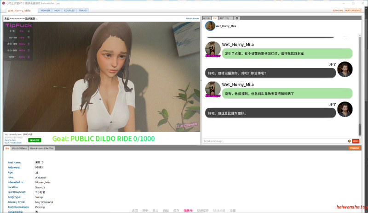Image resolution: width=368 pixels, height=213 pixels.
Task: Click the 自动 (auto) quick menu item
Action: click(x=166, y=211)
